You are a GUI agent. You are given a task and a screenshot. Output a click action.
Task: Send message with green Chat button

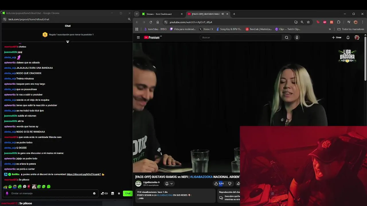coord(128,193)
